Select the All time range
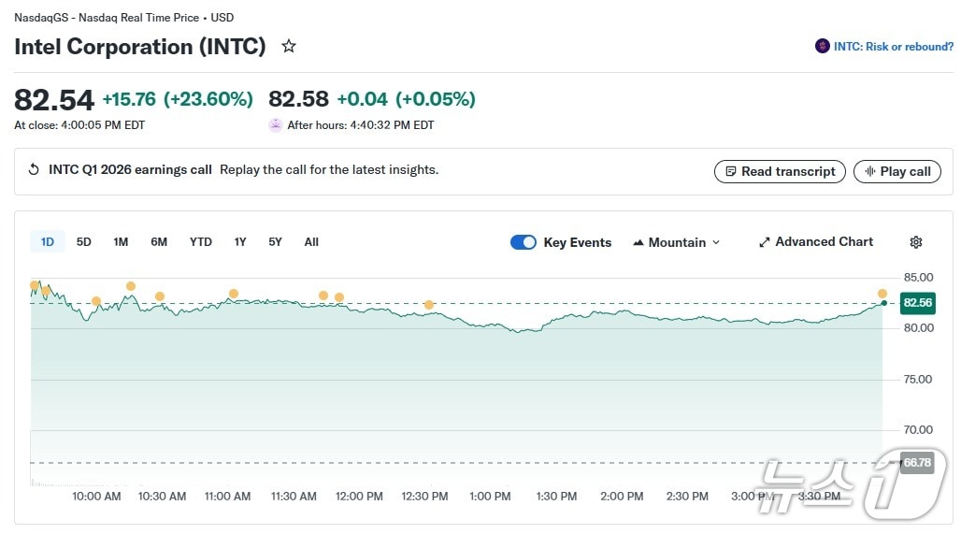Image resolution: width=961 pixels, height=534 pixels. 311,242
